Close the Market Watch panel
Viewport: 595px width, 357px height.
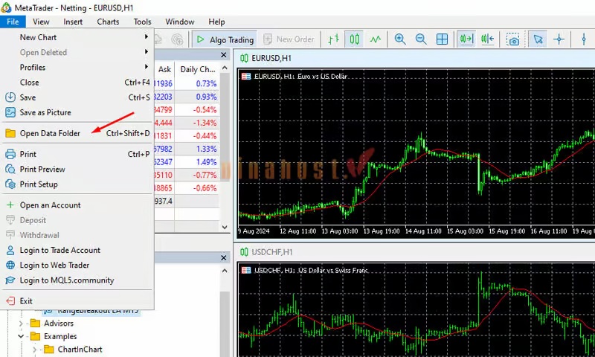224,55
